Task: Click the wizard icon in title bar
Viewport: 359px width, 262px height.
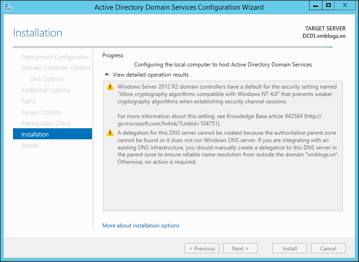Action: click(8, 7)
